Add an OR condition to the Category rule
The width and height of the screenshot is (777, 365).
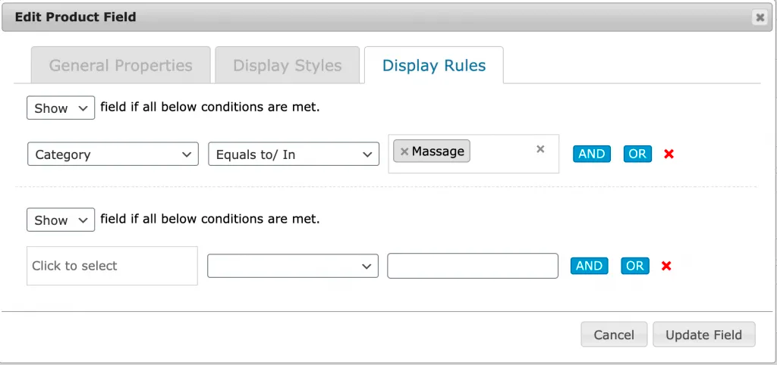point(637,154)
